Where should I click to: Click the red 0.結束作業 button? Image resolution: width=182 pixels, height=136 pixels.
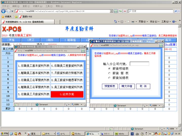click(x=67, y=94)
